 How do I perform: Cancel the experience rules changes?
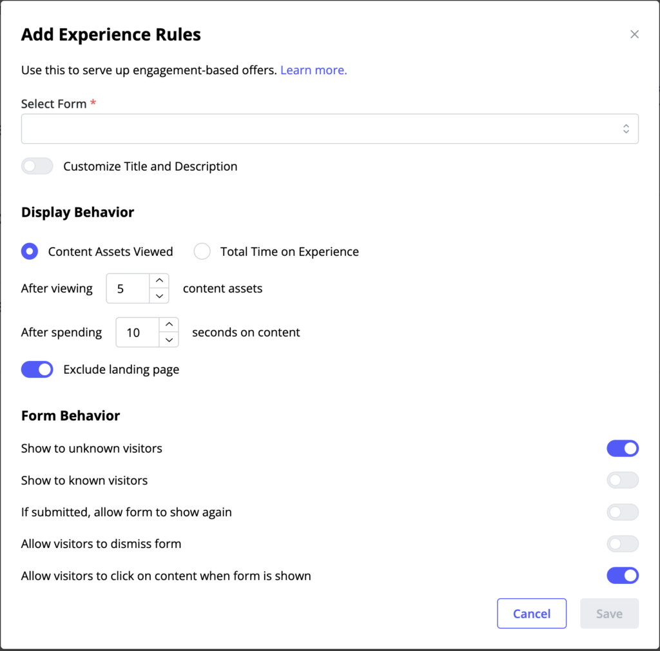point(532,613)
